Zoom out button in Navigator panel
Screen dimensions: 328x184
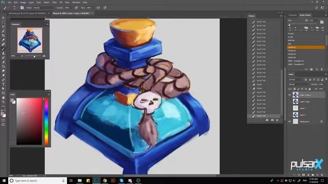(22, 56)
